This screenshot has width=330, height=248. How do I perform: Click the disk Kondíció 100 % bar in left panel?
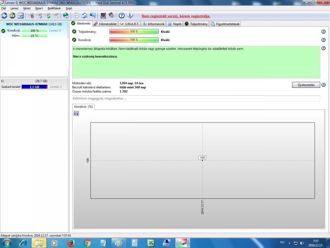point(34,31)
